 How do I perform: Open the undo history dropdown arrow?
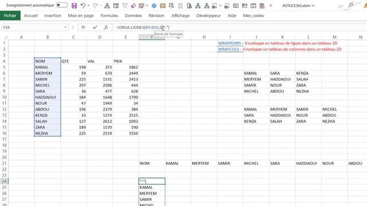[x=88, y=6]
